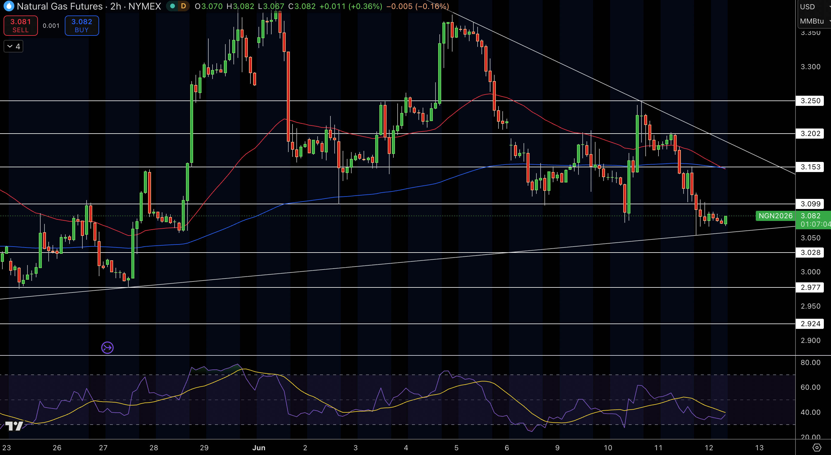This screenshot has width=831, height=455.
Task: Select the 3.202 horizontal line price label
Action: (810, 133)
